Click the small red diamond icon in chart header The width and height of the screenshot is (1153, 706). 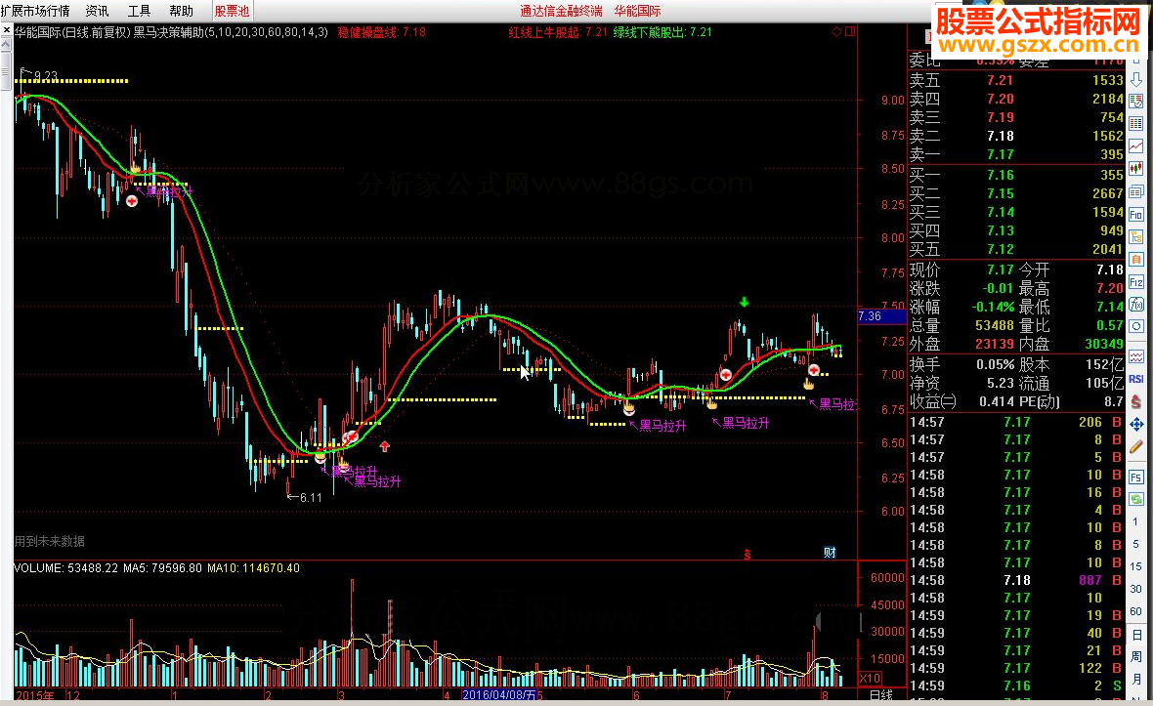(x=836, y=31)
